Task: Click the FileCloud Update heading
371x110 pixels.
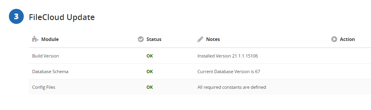Action: click(x=62, y=17)
